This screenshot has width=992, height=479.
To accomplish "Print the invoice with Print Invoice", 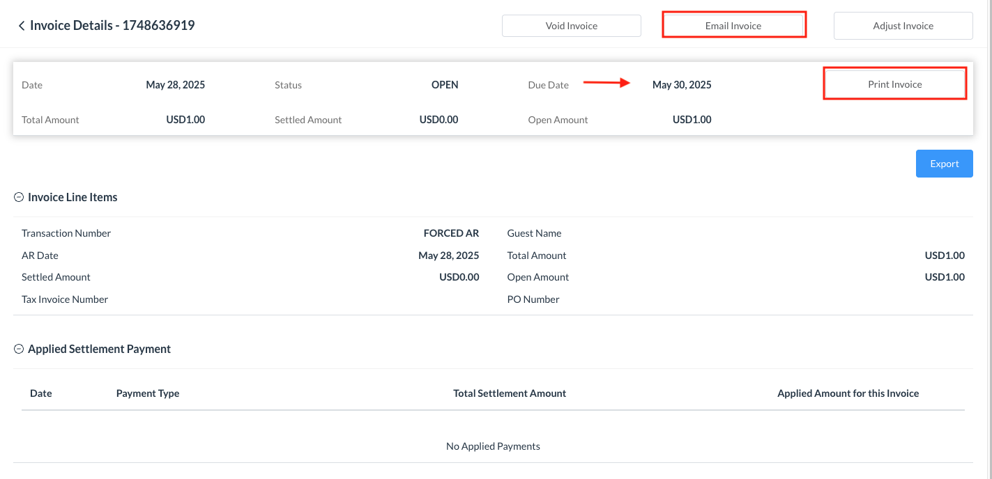I will [x=894, y=84].
